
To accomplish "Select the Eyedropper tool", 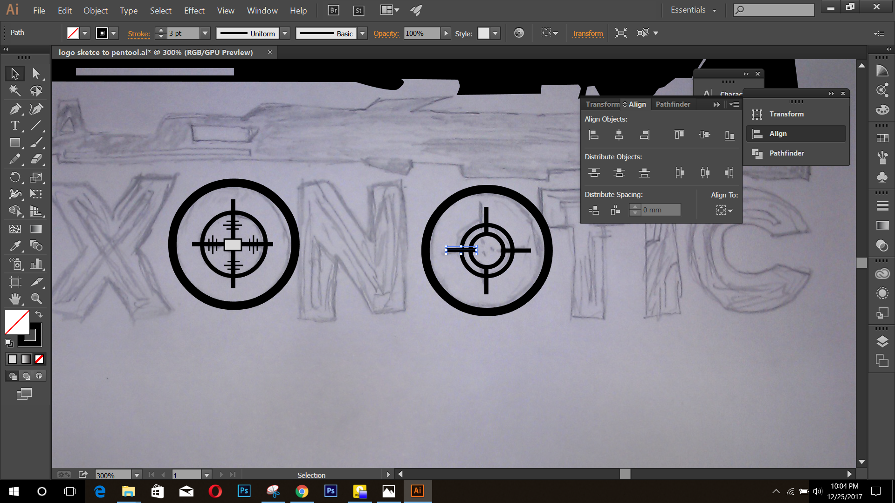I will click(x=15, y=245).
